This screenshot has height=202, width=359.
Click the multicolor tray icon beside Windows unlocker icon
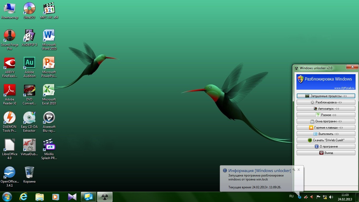(x=306, y=197)
